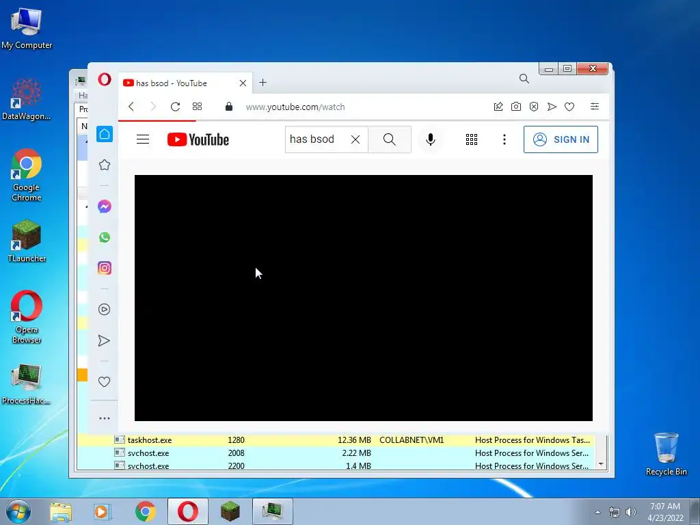Clear the 'has bsod' search text
This screenshot has height=525, width=700.
coord(355,139)
